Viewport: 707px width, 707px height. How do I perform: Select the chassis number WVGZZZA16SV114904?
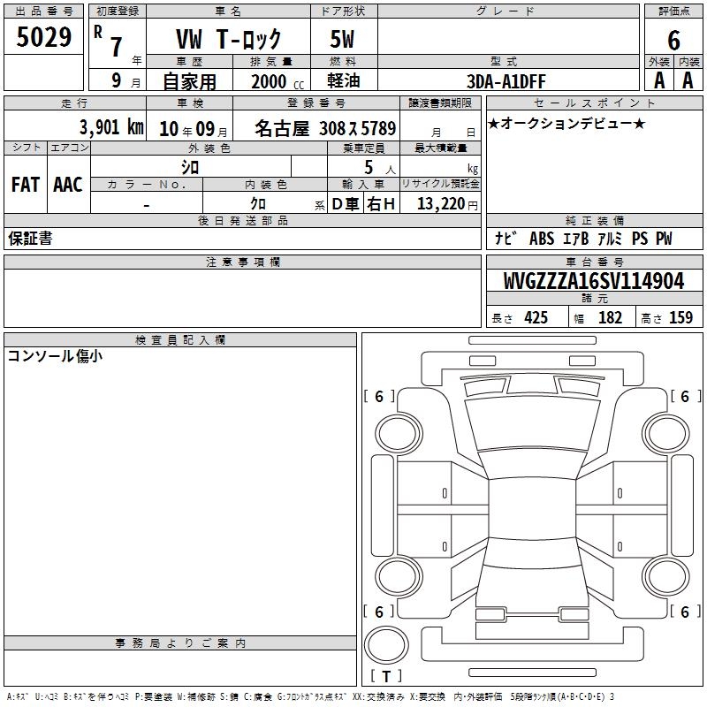(594, 281)
